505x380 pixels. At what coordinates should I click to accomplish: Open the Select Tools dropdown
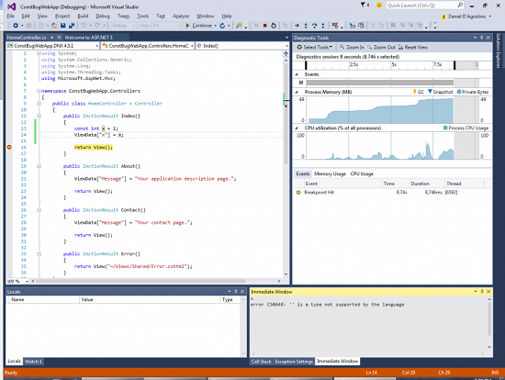[x=314, y=47]
